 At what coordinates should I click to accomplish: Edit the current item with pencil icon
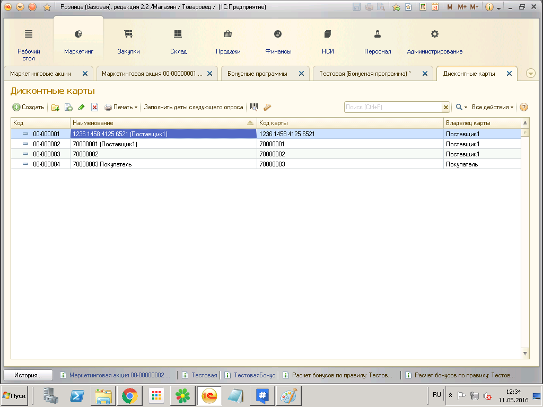(81, 107)
